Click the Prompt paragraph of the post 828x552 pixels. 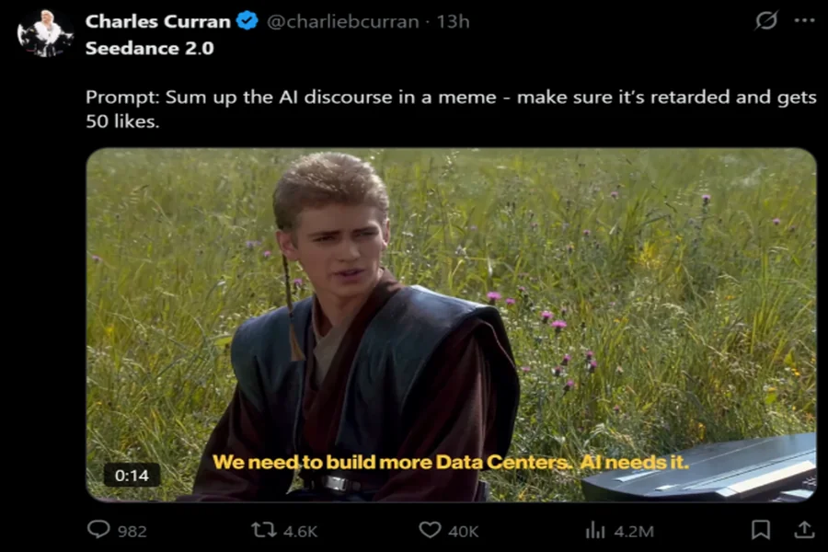(x=451, y=109)
